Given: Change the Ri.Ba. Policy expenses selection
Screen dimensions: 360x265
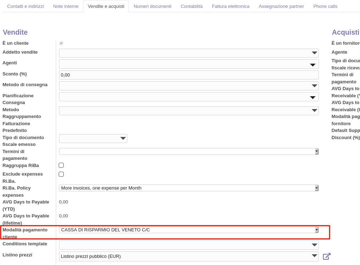Looking at the screenshot, I should [x=189, y=188].
